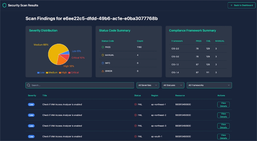This screenshot has height=141, width=257.
Task: Click the shield logo icon in header
Action: tap(4, 5)
